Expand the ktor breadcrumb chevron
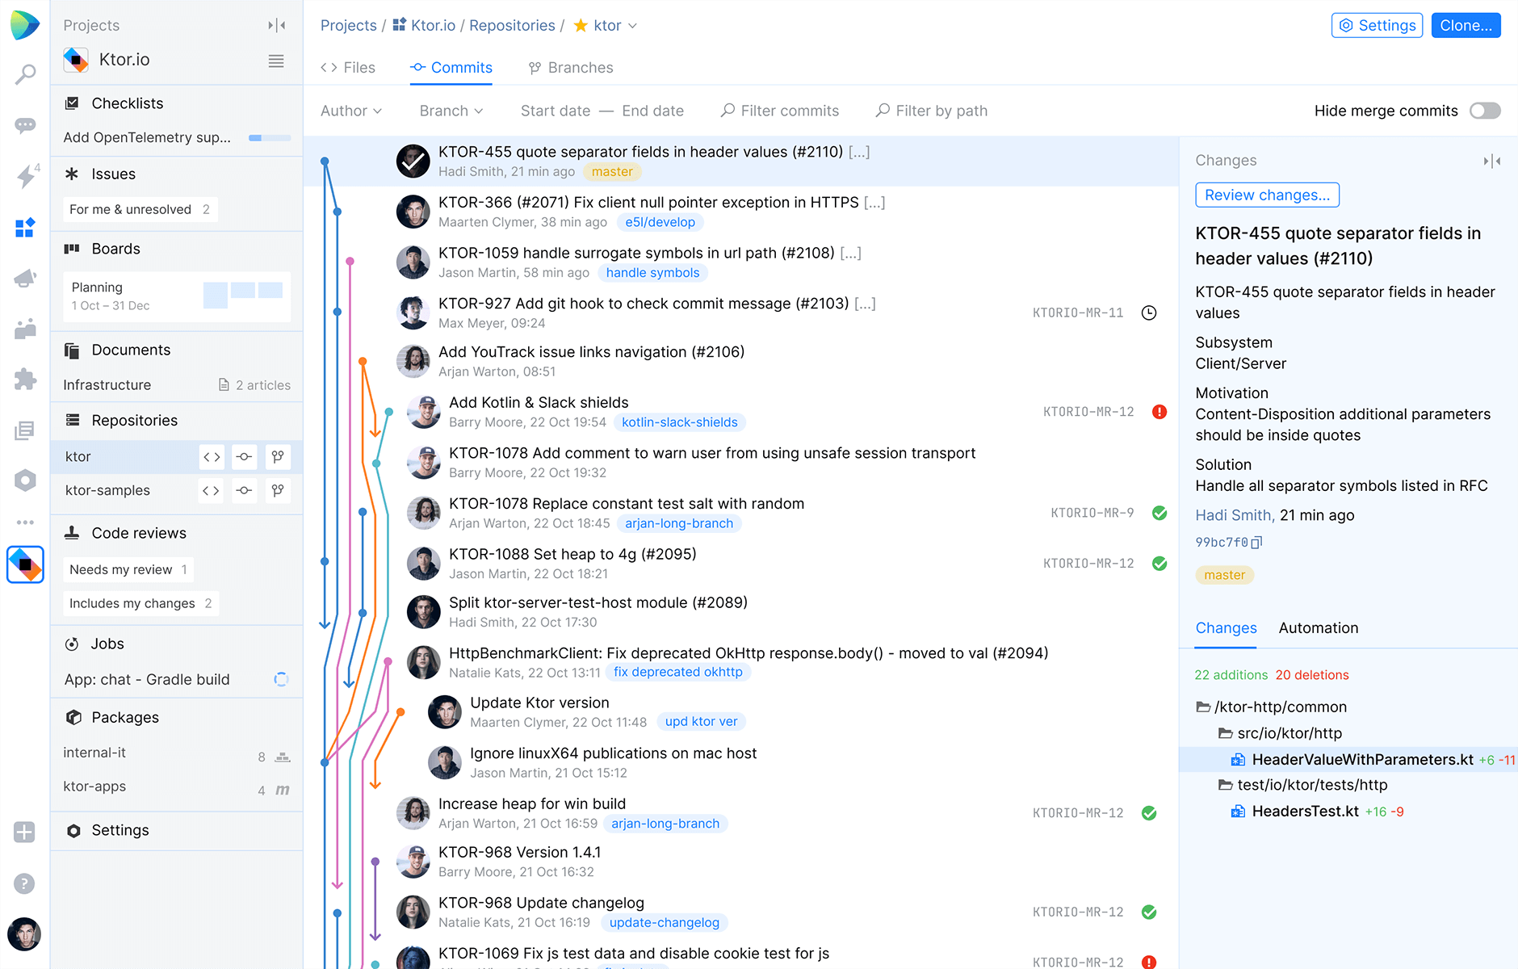 634,25
